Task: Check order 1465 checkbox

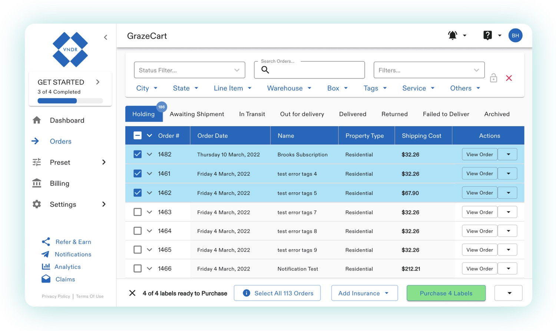Action: [x=138, y=250]
